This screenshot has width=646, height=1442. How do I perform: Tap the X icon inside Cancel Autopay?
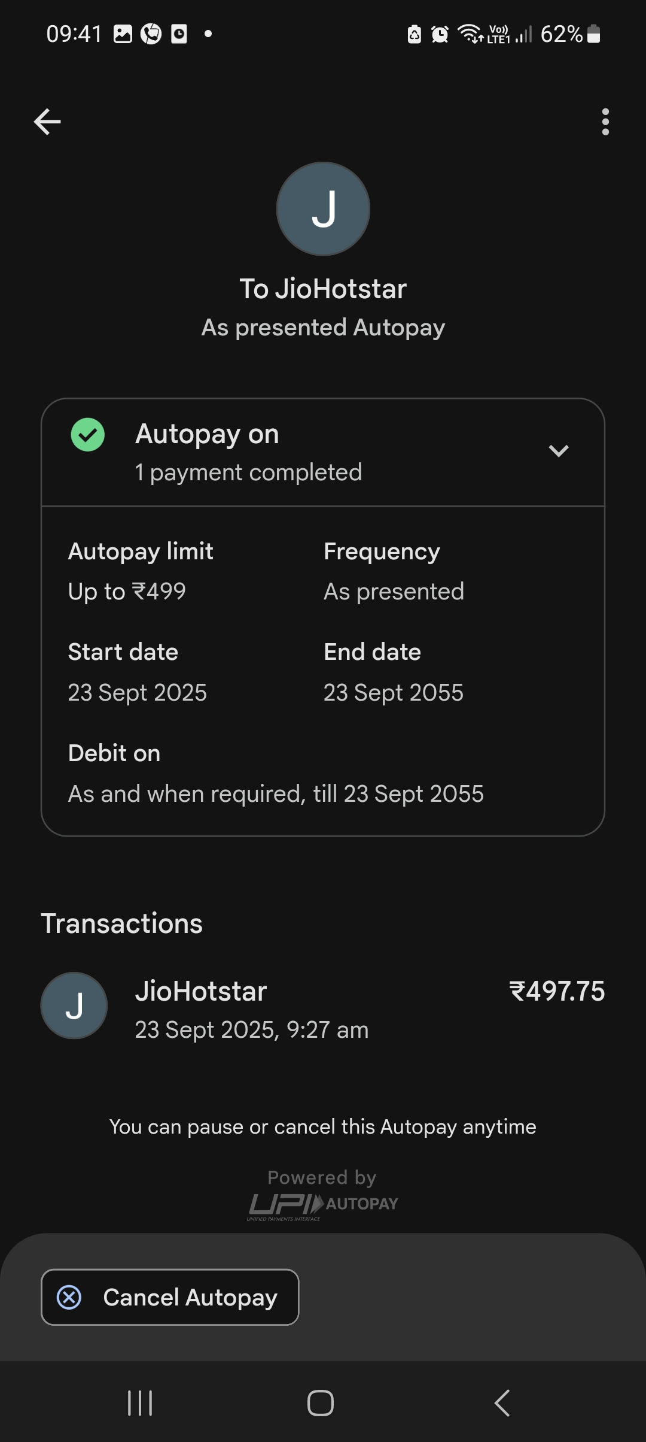(x=69, y=1297)
